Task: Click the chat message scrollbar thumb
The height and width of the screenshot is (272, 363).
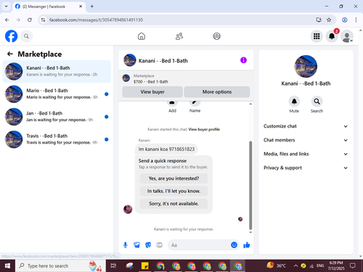Action: 250,185
